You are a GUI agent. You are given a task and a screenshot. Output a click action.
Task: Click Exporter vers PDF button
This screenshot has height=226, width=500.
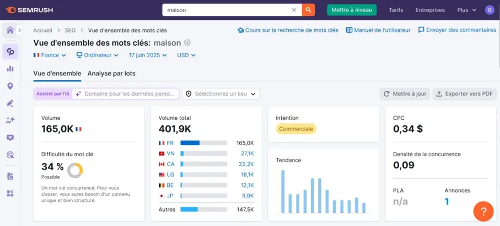464,94
